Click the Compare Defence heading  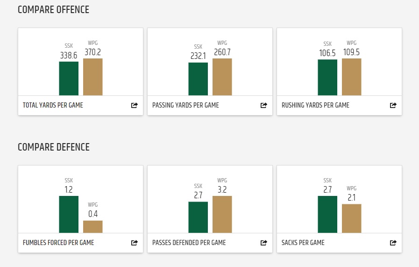(x=53, y=147)
